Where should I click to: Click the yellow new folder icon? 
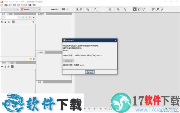(x=31, y=59)
